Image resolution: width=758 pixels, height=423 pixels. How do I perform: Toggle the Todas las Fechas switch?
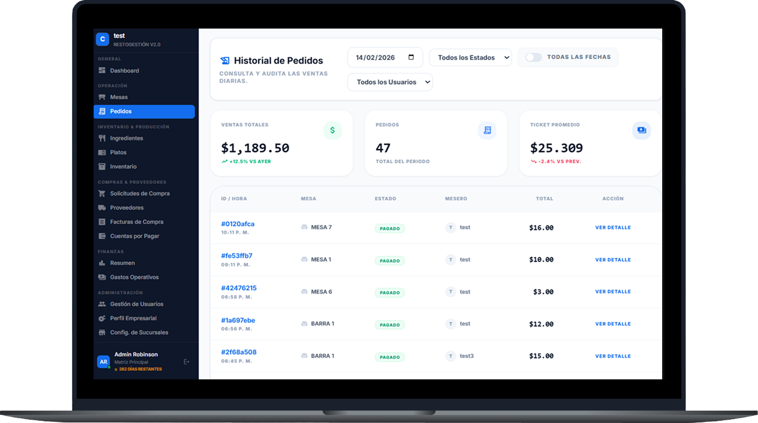(534, 57)
